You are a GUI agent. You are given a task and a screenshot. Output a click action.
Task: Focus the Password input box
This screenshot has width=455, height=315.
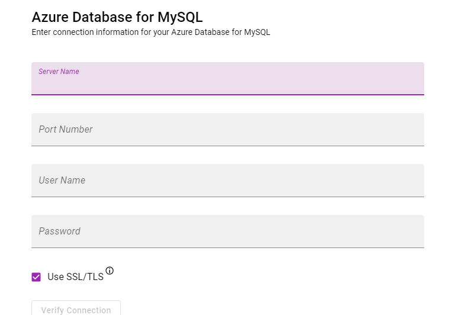pos(227,232)
